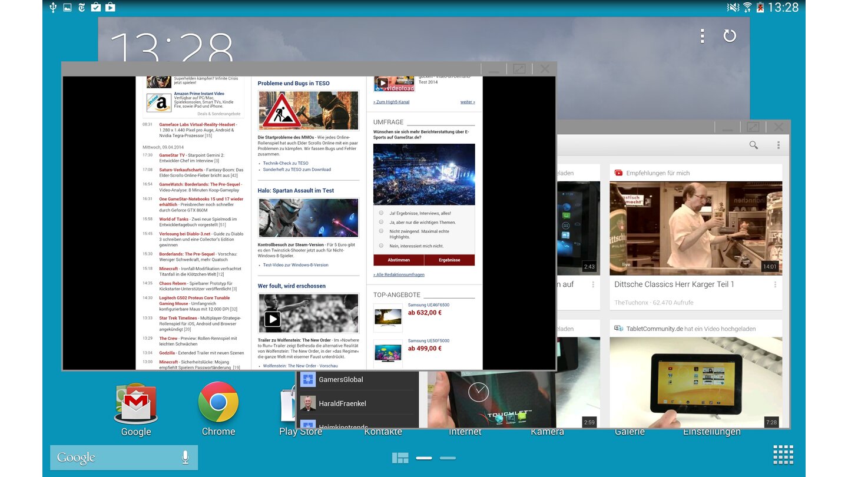Tap the refresh icon on weather widget

click(x=730, y=36)
